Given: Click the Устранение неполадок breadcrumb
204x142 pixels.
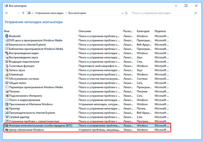Looking at the screenshot, I should pos(49,13).
